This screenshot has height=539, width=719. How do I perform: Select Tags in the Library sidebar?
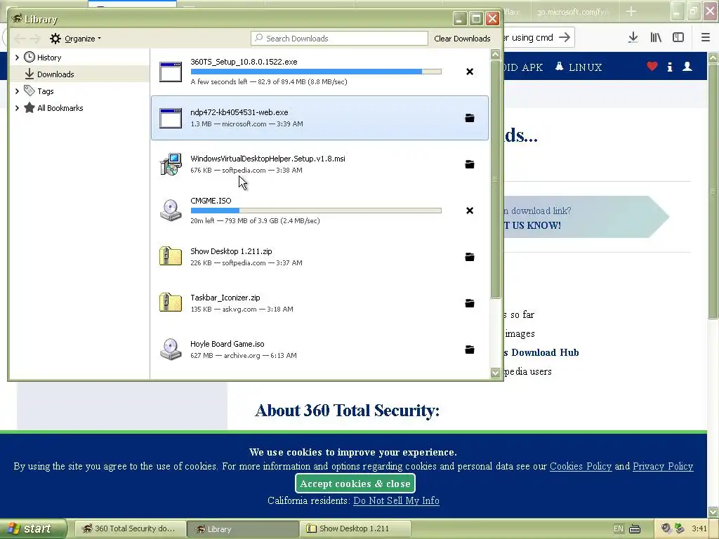(45, 91)
